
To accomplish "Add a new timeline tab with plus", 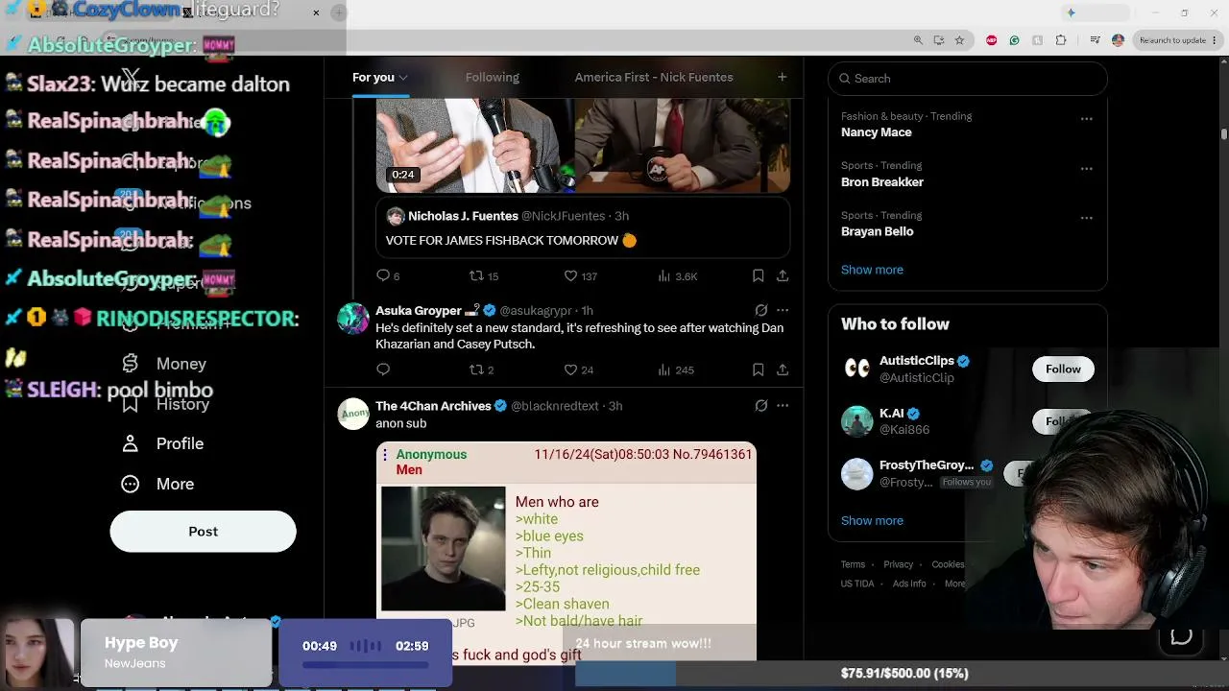I will tap(782, 77).
